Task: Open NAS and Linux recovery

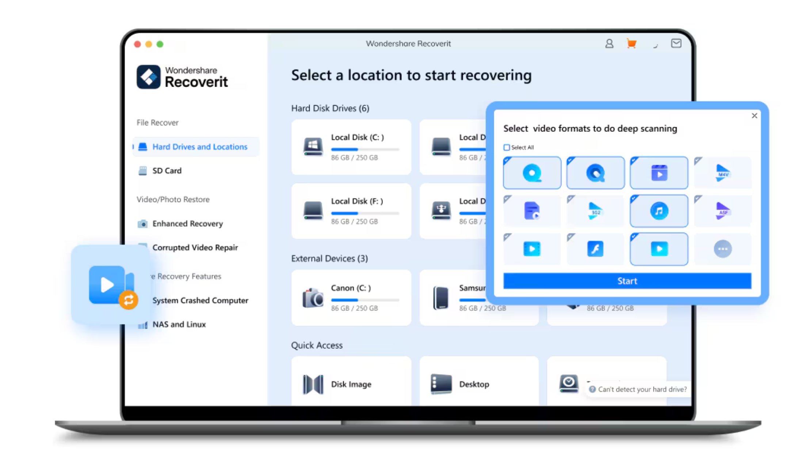Action: pos(172,324)
